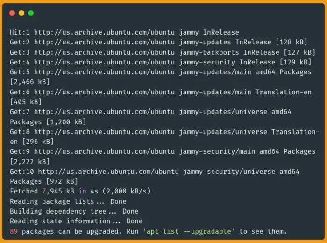Click the green maximize window dot
This screenshot has width=327, height=243.
click(31, 13)
